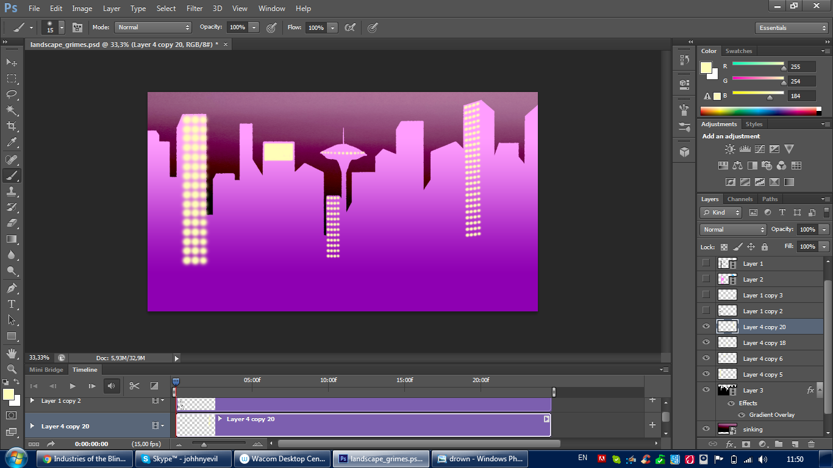The width and height of the screenshot is (833, 468).
Task: Open the Essentials workspace dropdown
Action: (x=792, y=28)
